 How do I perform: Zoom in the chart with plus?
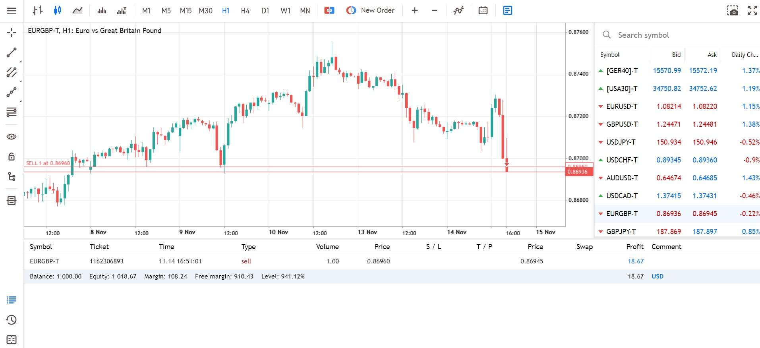point(414,11)
